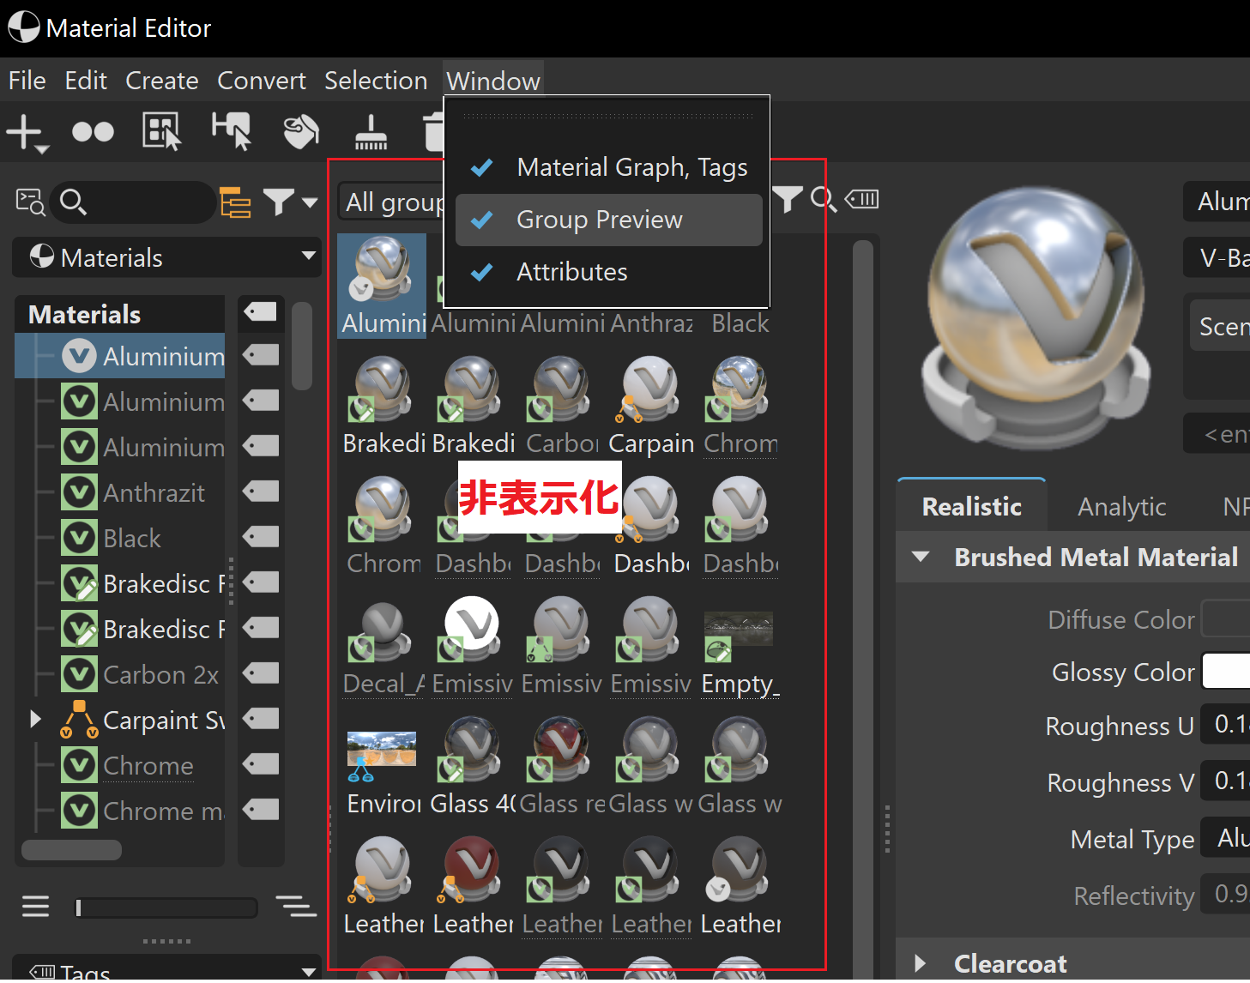Open the File menu

click(27, 81)
